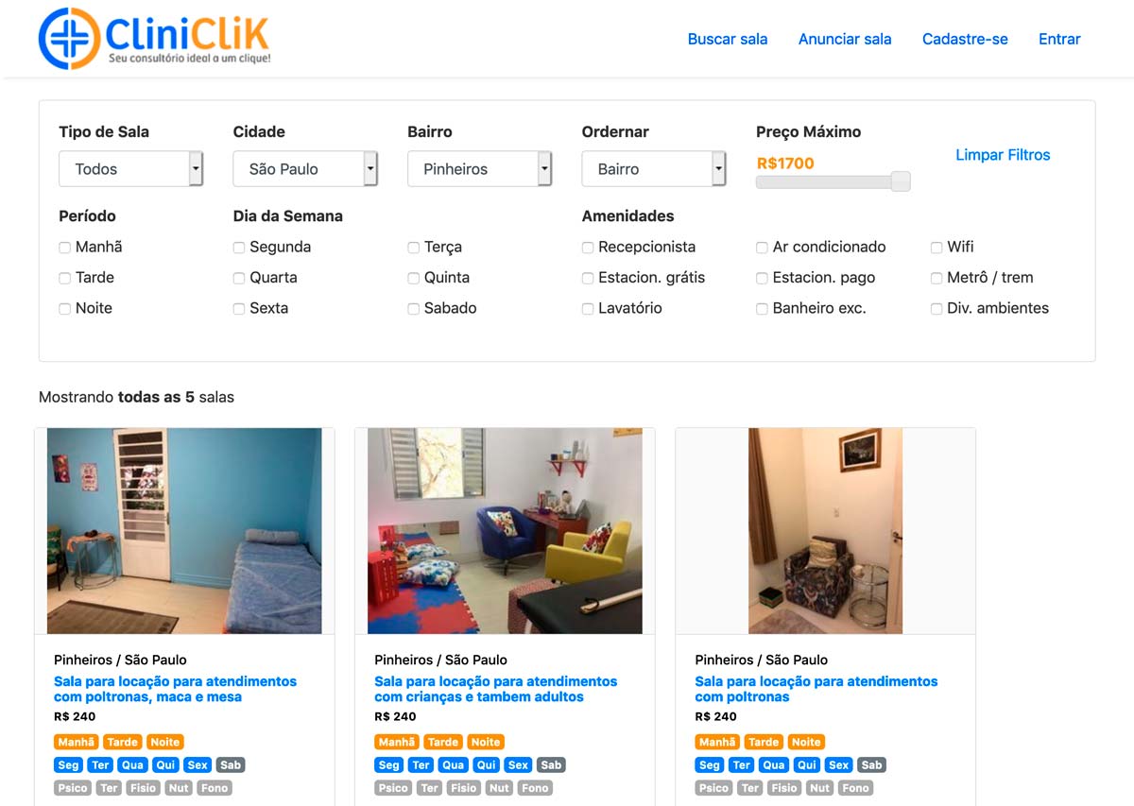Expand the Bairro dropdown showing Pinheiros
This screenshot has width=1134, height=806.
[480, 169]
